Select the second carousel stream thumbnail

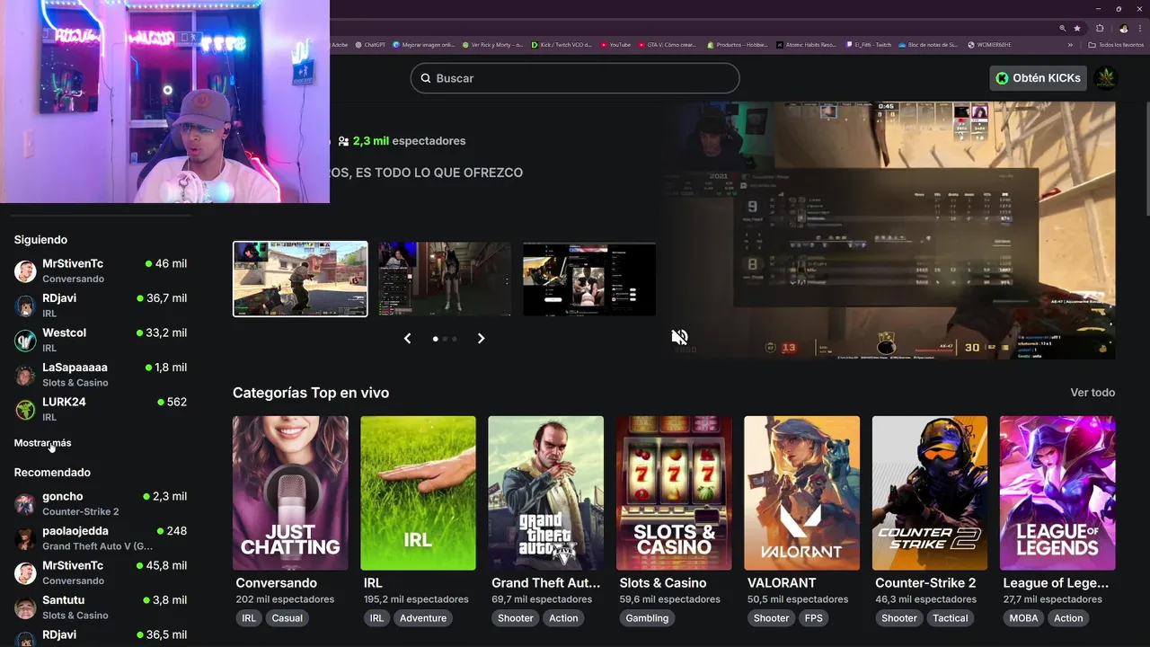[x=444, y=279]
